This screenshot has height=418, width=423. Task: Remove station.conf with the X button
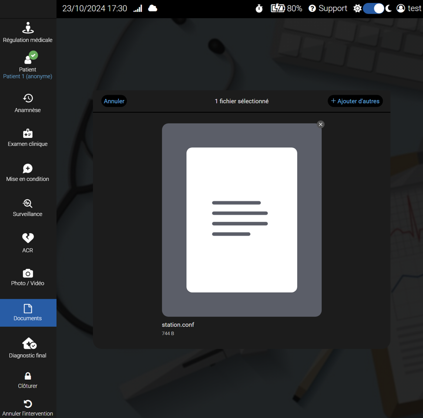pyautogui.click(x=320, y=124)
